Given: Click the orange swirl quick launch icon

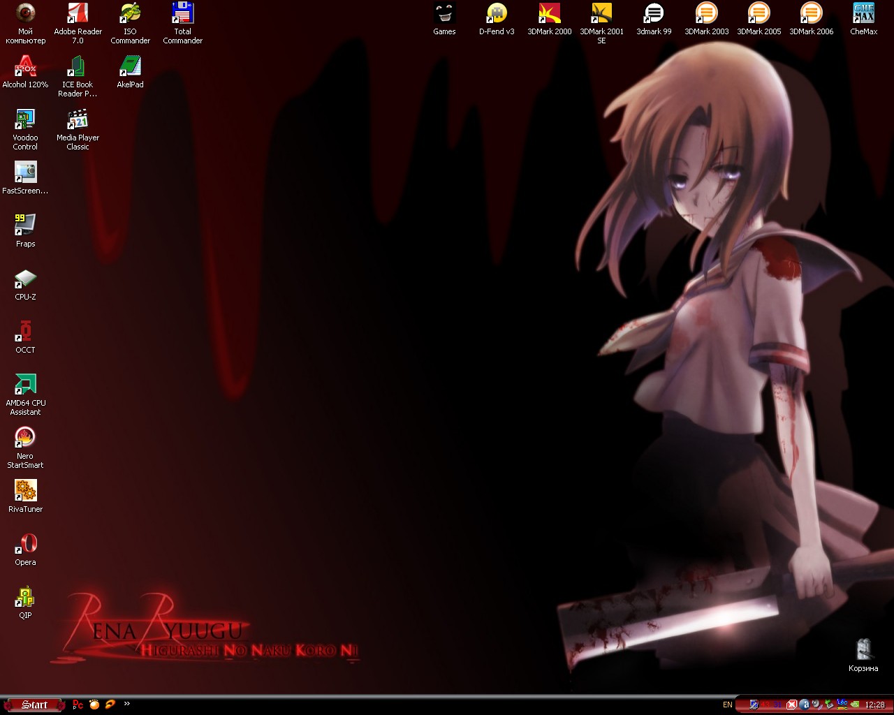Looking at the screenshot, I should pyautogui.click(x=110, y=705).
